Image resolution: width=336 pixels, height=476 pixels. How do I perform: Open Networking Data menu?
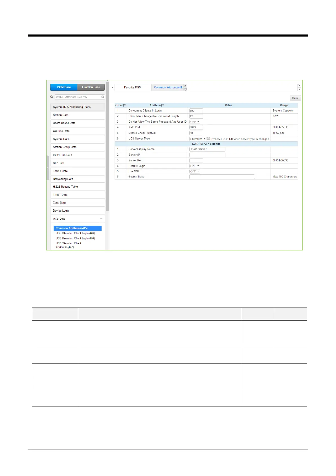pyautogui.click(x=77, y=179)
